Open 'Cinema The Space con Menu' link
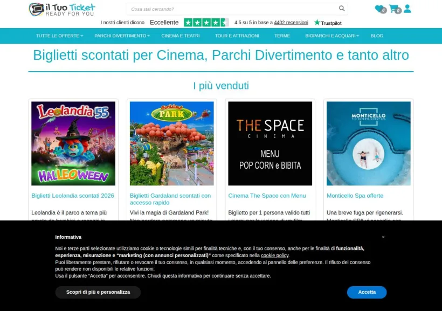442x311 pixels. pos(267,196)
